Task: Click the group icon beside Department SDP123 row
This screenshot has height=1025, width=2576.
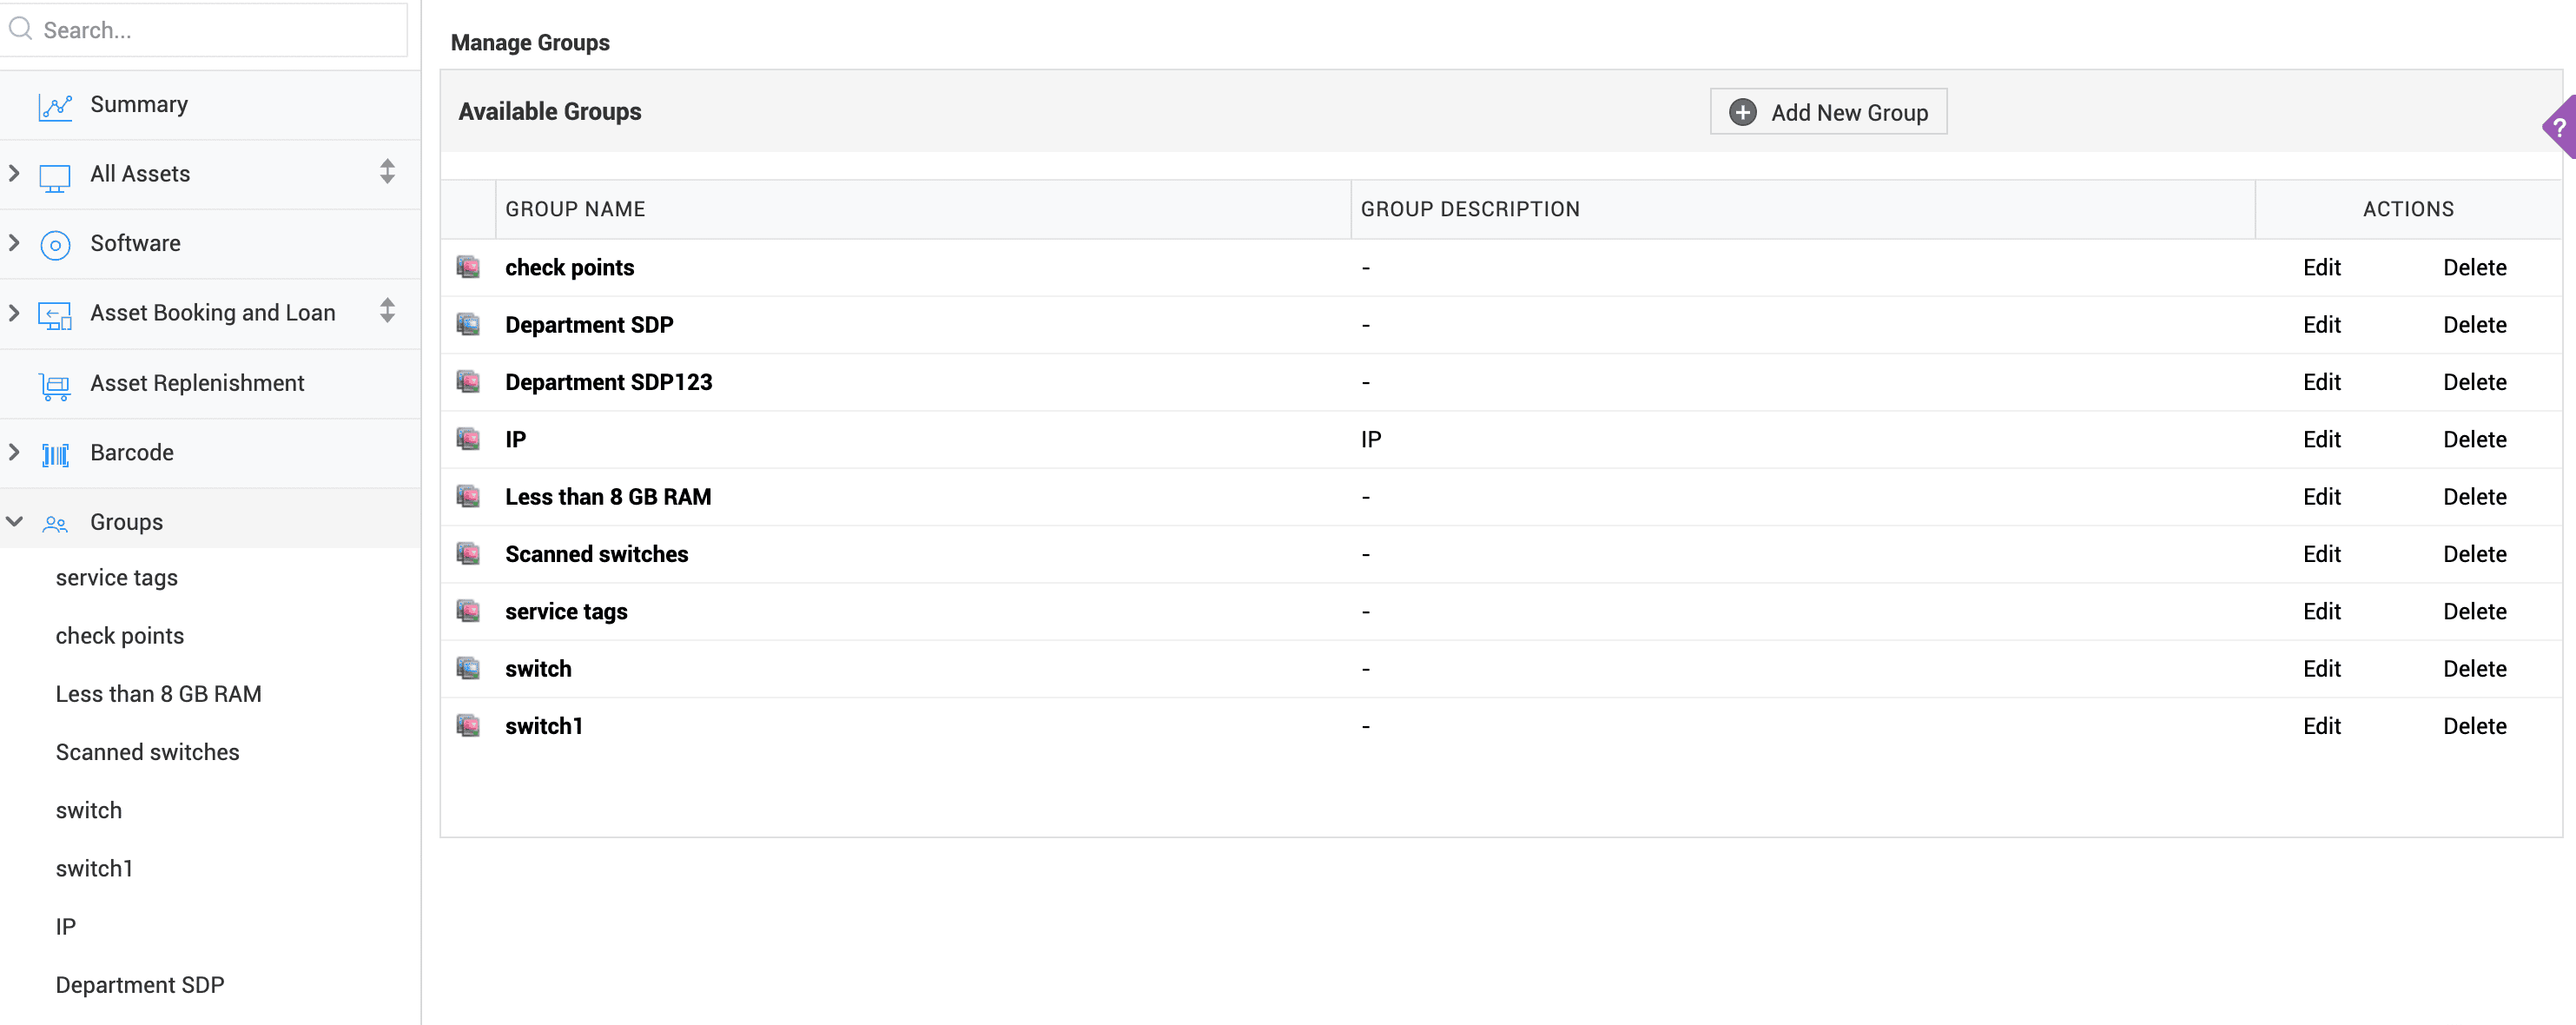Action: (468, 381)
